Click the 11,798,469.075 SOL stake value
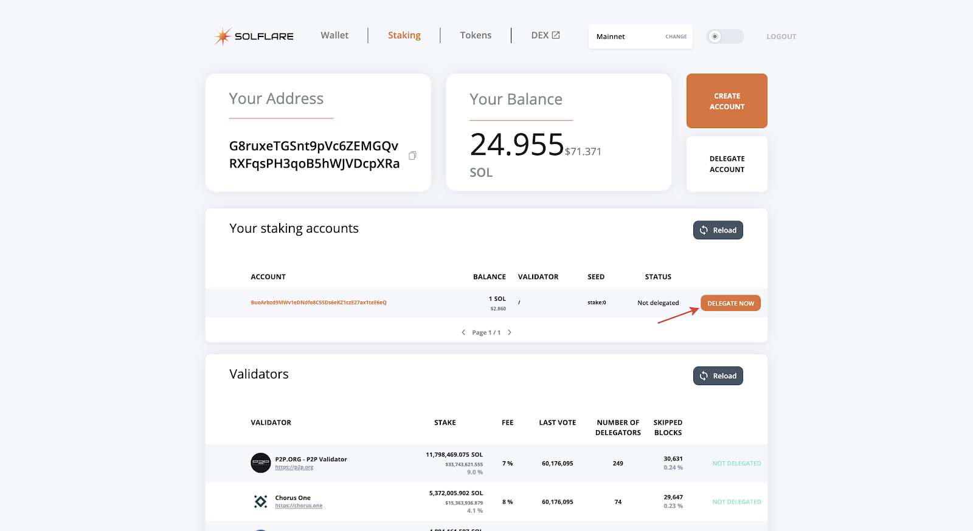Screen dimensions: 973x531 (454, 454)
